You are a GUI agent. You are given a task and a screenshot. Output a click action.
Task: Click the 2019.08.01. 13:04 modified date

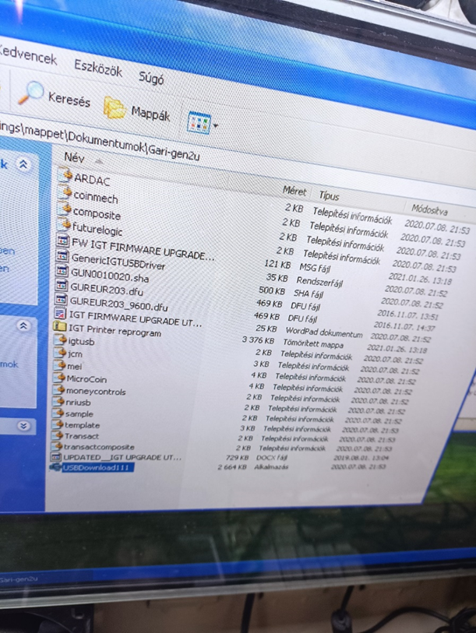tap(361, 457)
